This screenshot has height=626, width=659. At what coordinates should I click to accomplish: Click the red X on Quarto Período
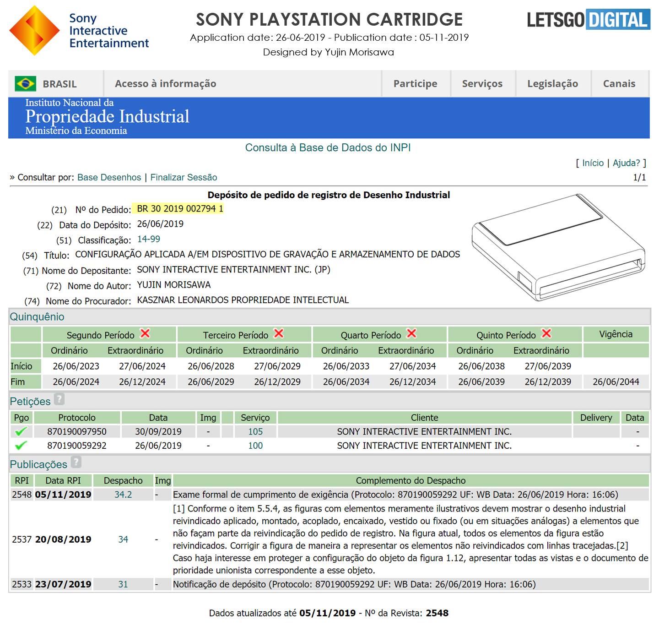coord(411,334)
